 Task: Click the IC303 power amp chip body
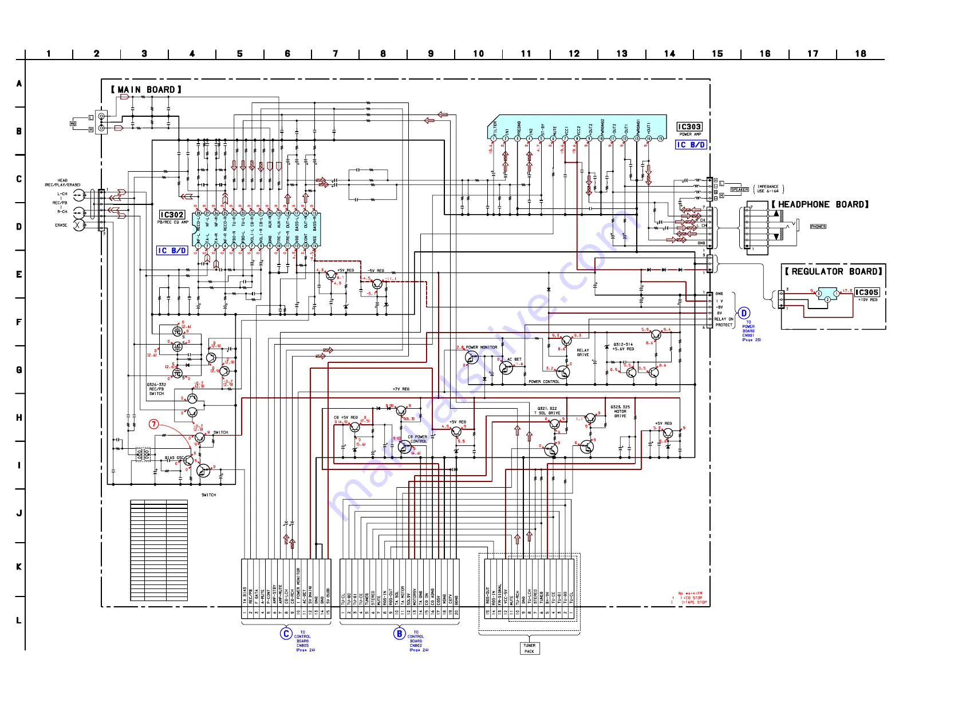(x=577, y=127)
